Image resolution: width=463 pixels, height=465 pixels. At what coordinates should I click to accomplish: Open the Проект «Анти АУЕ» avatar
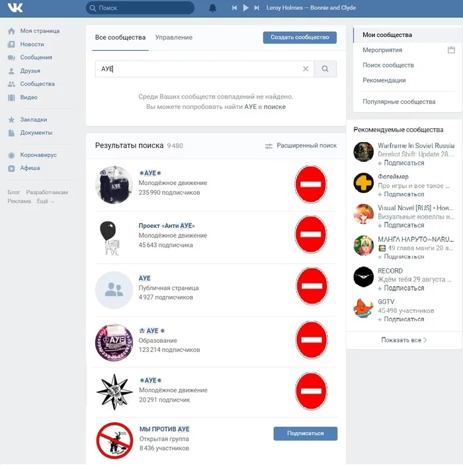pyautogui.click(x=114, y=236)
